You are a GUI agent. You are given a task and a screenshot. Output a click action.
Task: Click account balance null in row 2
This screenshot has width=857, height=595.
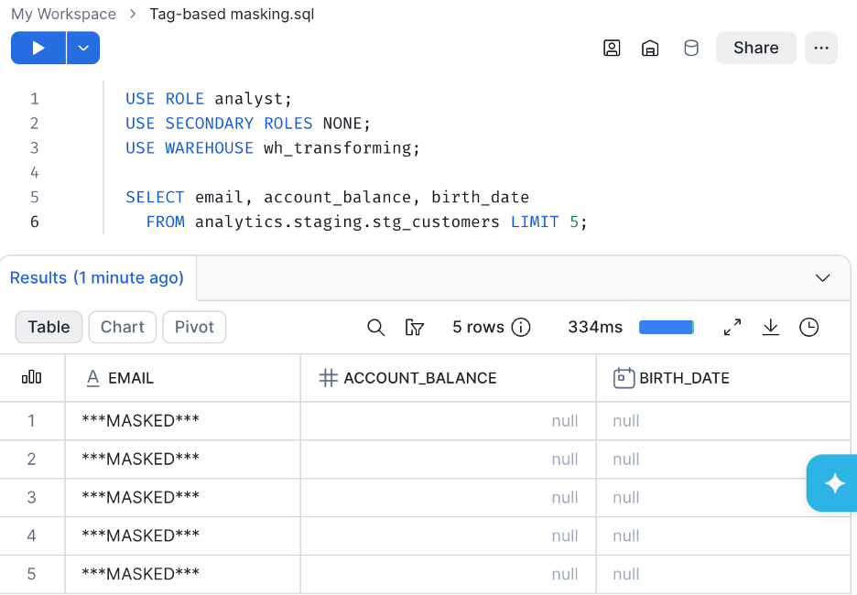coord(448,459)
